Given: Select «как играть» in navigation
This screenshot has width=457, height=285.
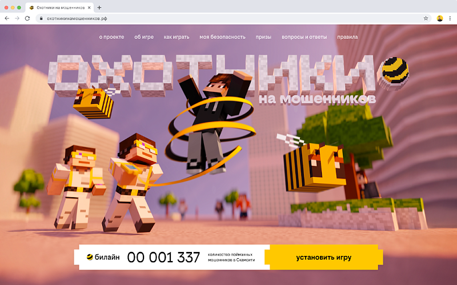Looking at the screenshot, I should coord(175,37).
